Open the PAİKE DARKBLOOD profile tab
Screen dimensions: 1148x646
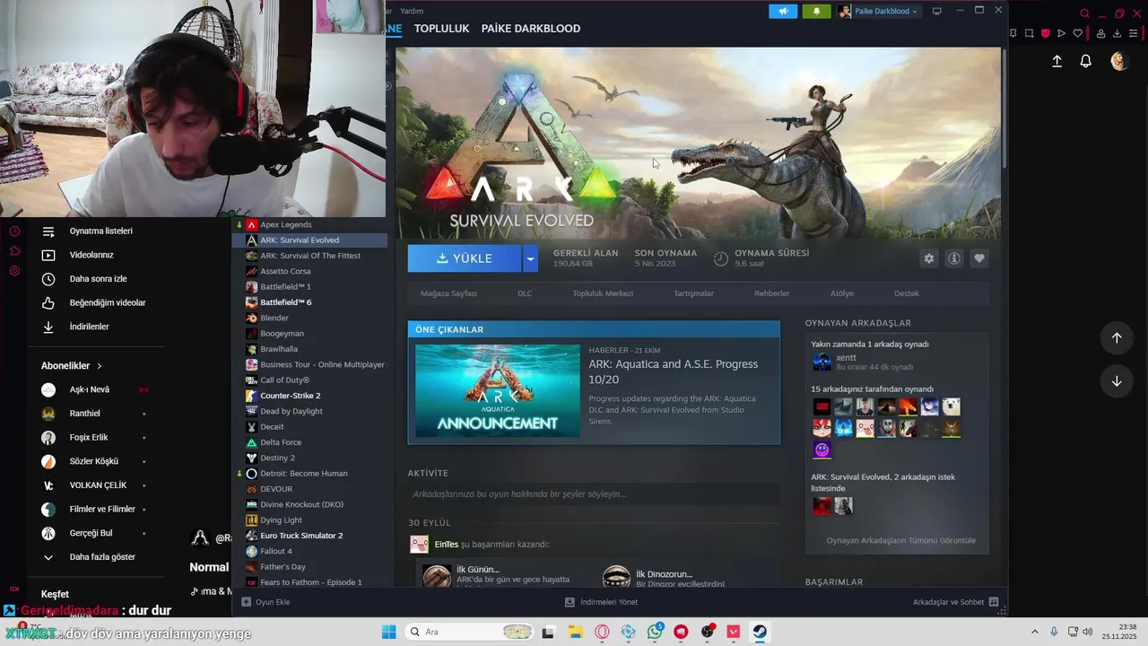(x=531, y=29)
